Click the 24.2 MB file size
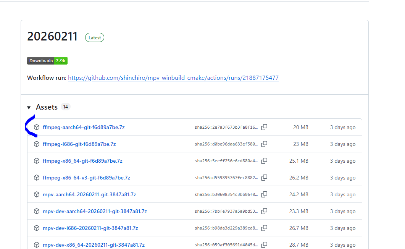This screenshot has width=405, height=249. point(299,194)
